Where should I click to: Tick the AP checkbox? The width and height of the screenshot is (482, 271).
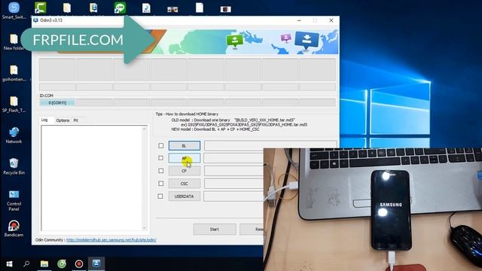tap(160, 158)
